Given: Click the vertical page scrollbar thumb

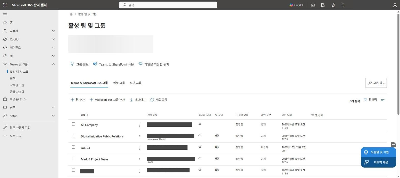Looking at the screenshot, I should [x=398, y=64].
